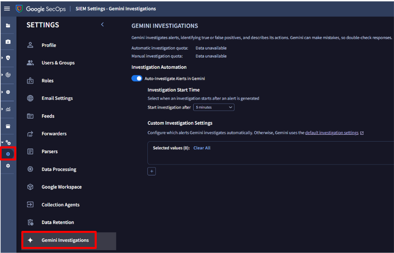This screenshot has width=394, height=253.
Task: Click the Custom Investigation Settings heading
Action: click(x=180, y=123)
